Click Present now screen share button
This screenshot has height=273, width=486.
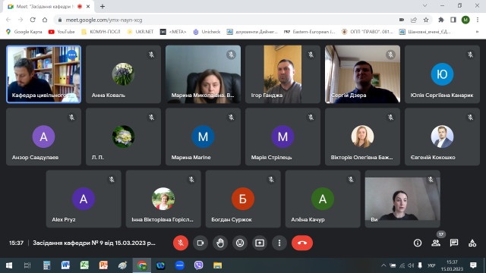(260, 243)
